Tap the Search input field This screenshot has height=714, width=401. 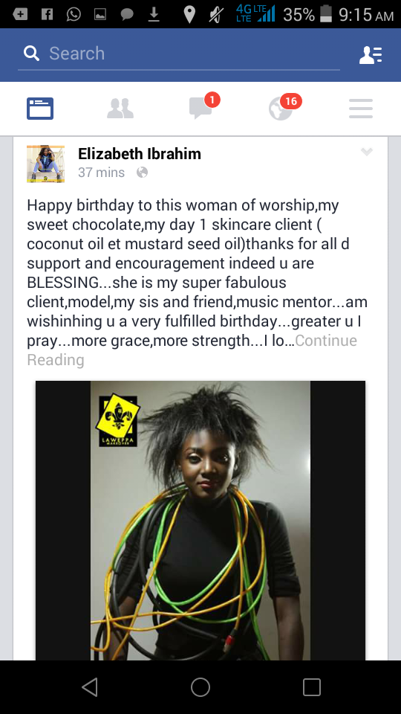point(179,54)
